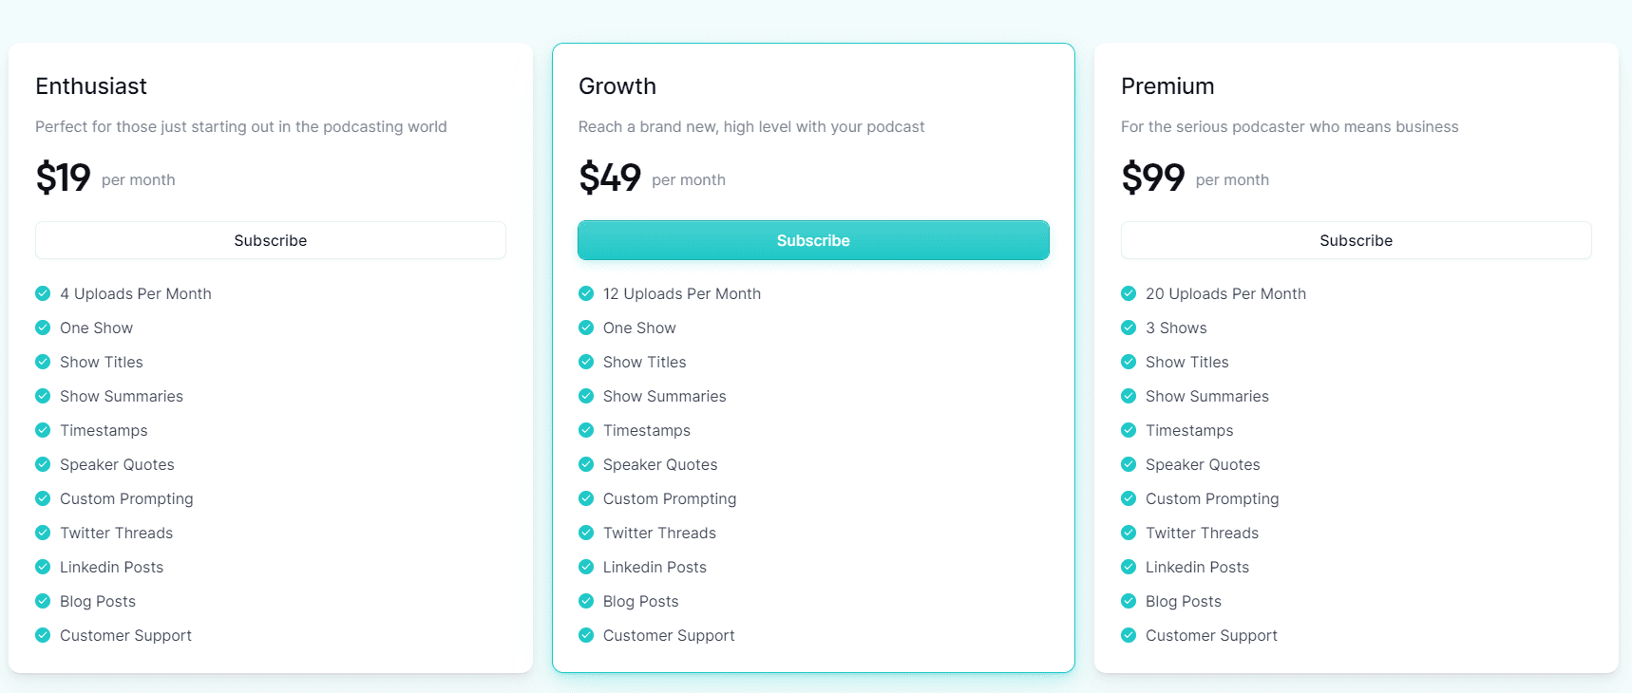Click the checkmark next to Timestamps on Premium
The width and height of the screenshot is (1632, 693).
(x=1129, y=430)
